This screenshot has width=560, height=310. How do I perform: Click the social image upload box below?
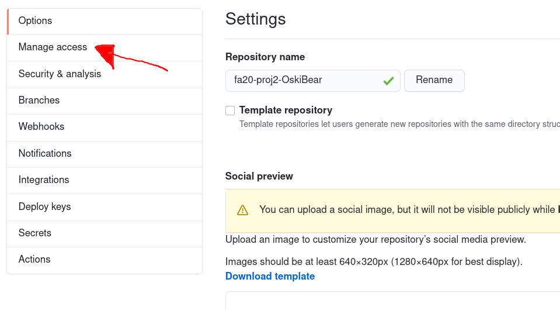[x=392, y=301]
